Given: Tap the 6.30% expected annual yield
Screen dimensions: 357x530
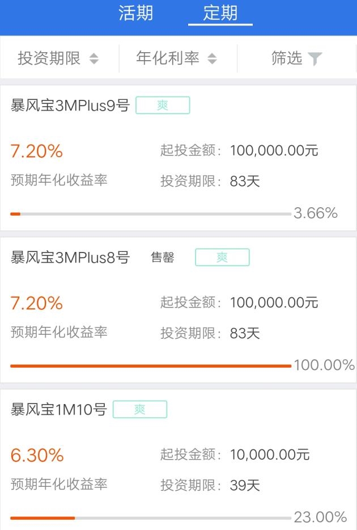Looking at the screenshot, I should (x=37, y=455).
